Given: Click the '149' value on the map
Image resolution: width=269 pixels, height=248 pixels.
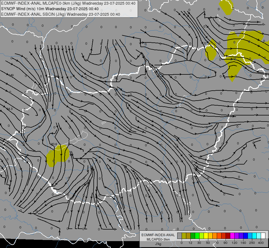Looking at the screenshot, I should click(11, 76).
